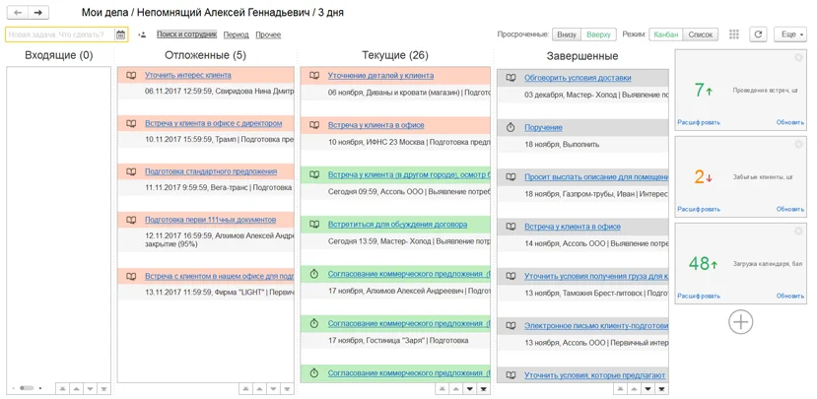The width and height of the screenshot is (818, 399).
Task: Click the stopwatch icon next to Поручение
Action: coord(511,127)
